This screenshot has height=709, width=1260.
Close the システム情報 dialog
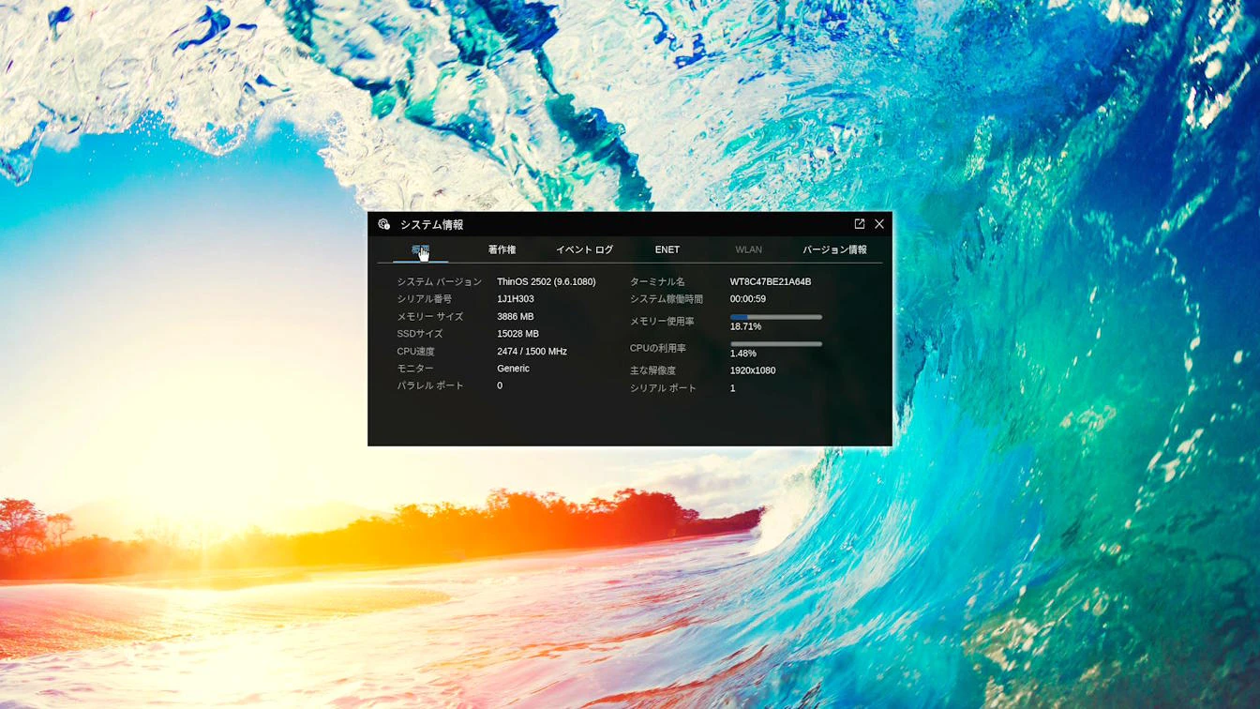878,224
